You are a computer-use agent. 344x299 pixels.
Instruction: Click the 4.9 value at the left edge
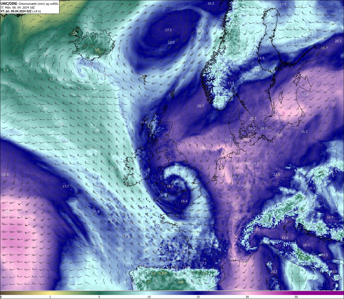(6, 70)
